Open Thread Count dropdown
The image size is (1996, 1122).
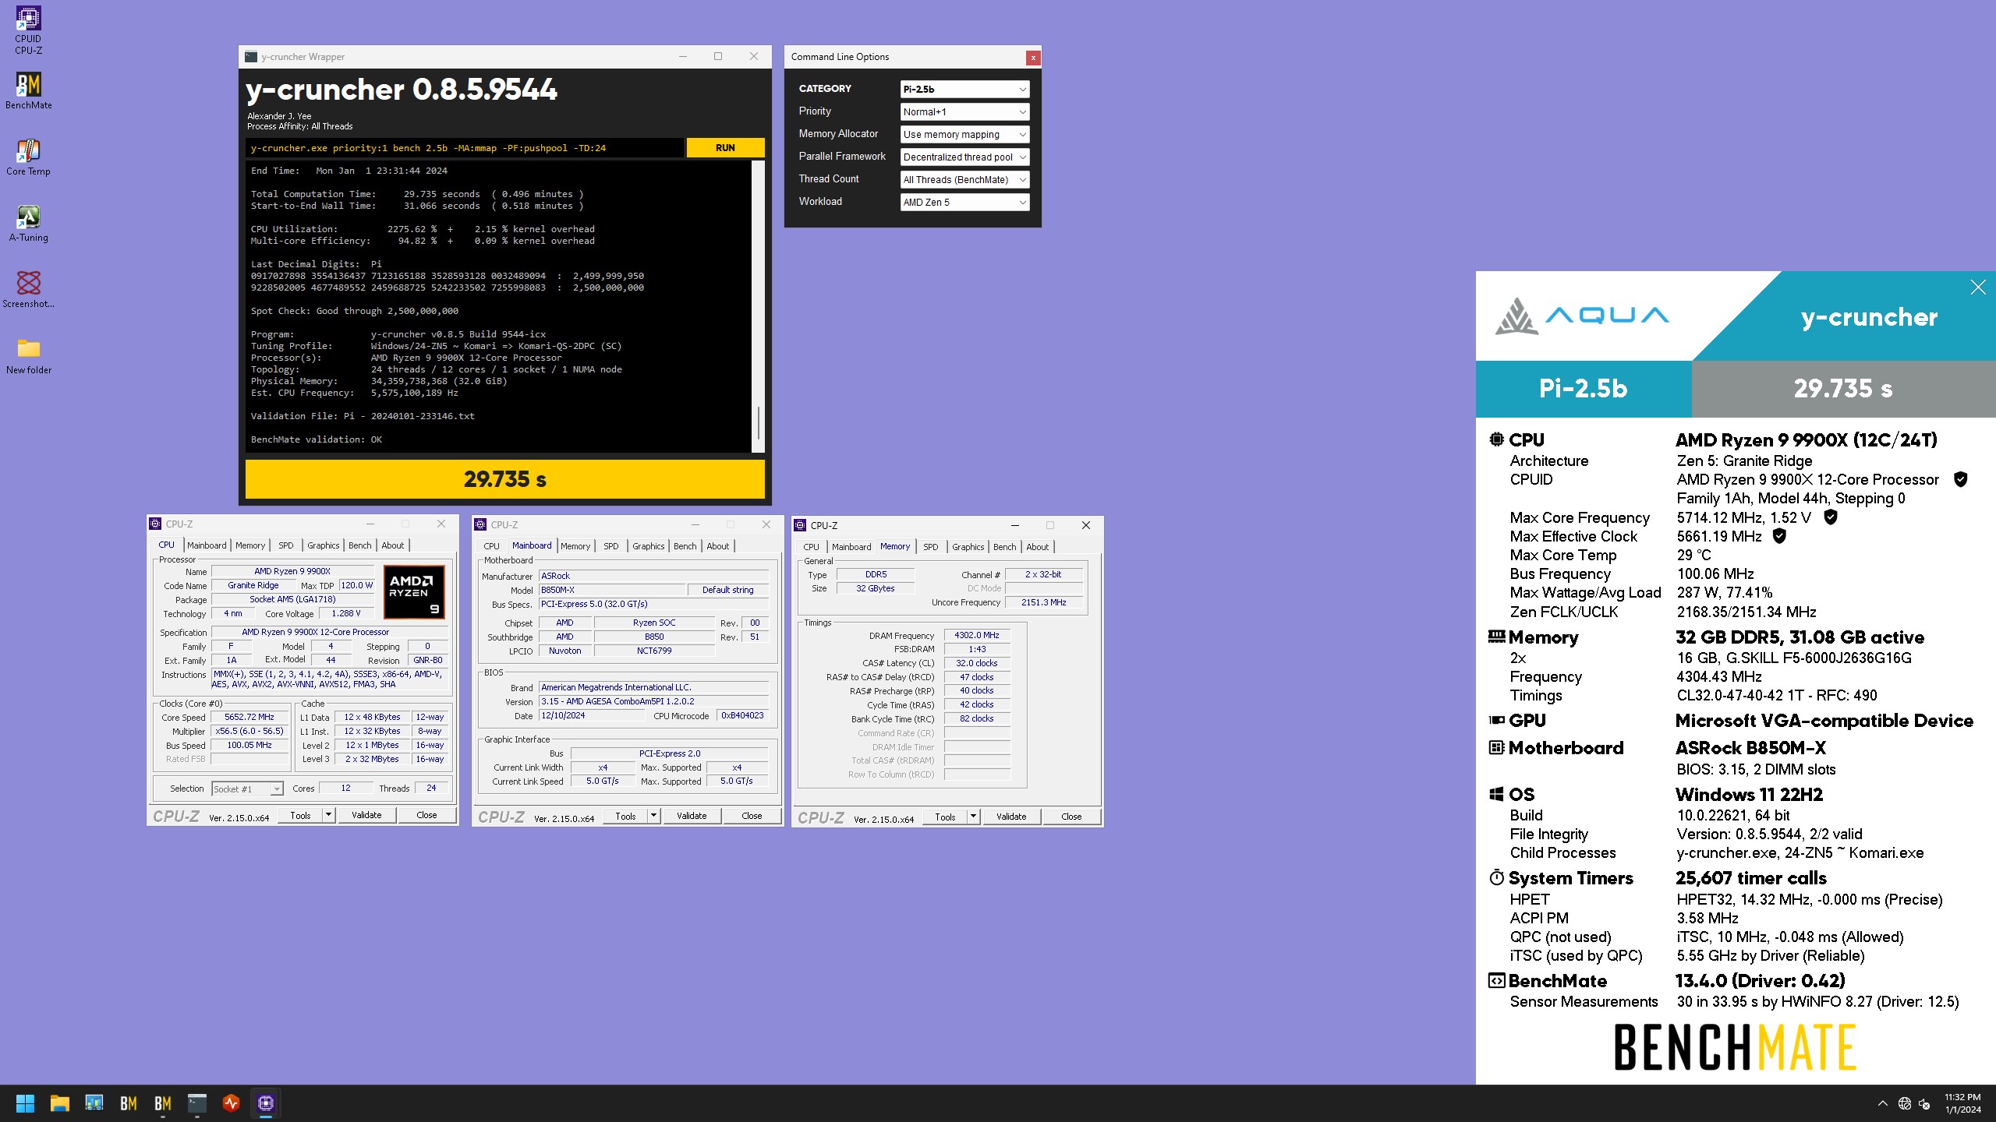coord(964,180)
